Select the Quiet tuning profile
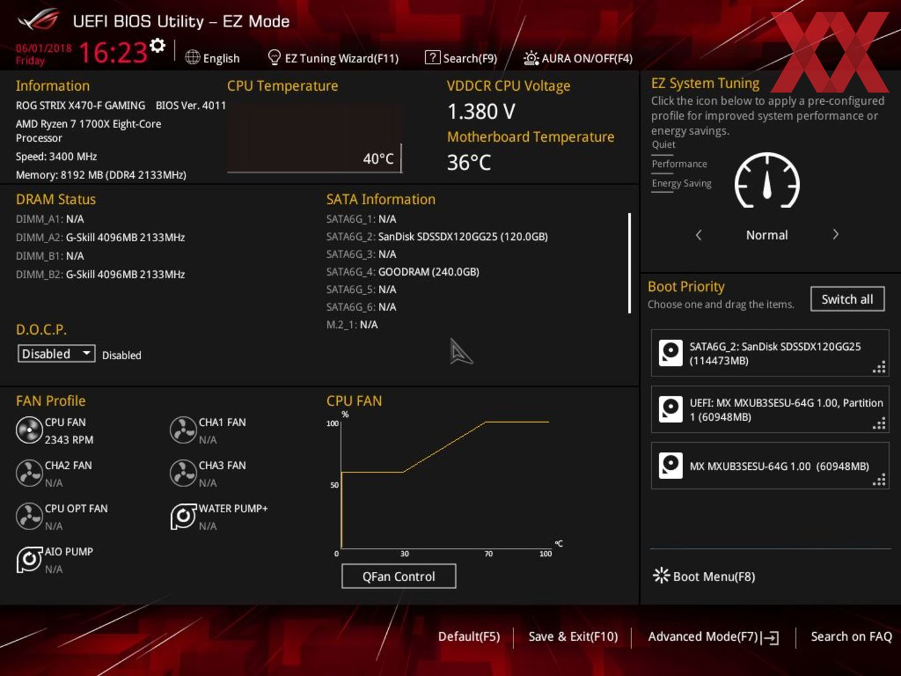Viewport: 901px width, 676px height. click(x=663, y=144)
